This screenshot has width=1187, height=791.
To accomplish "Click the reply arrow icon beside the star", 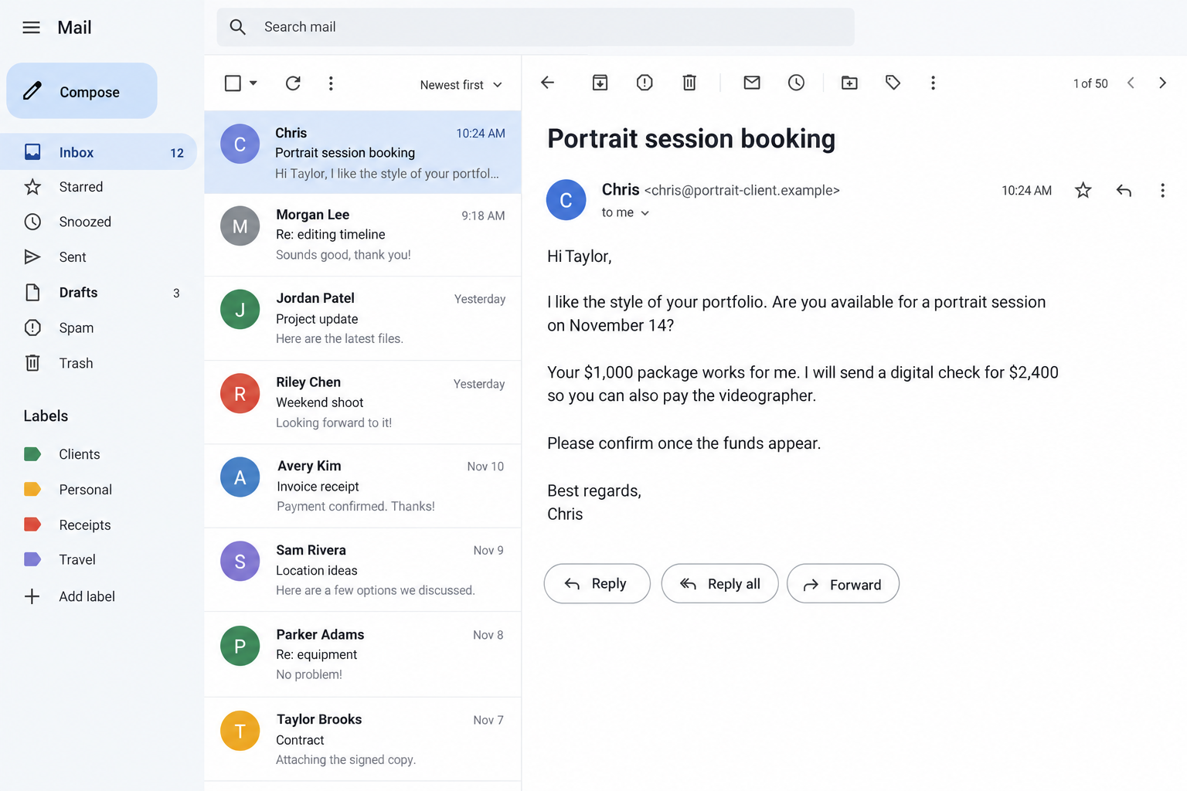I will 1124,191.
